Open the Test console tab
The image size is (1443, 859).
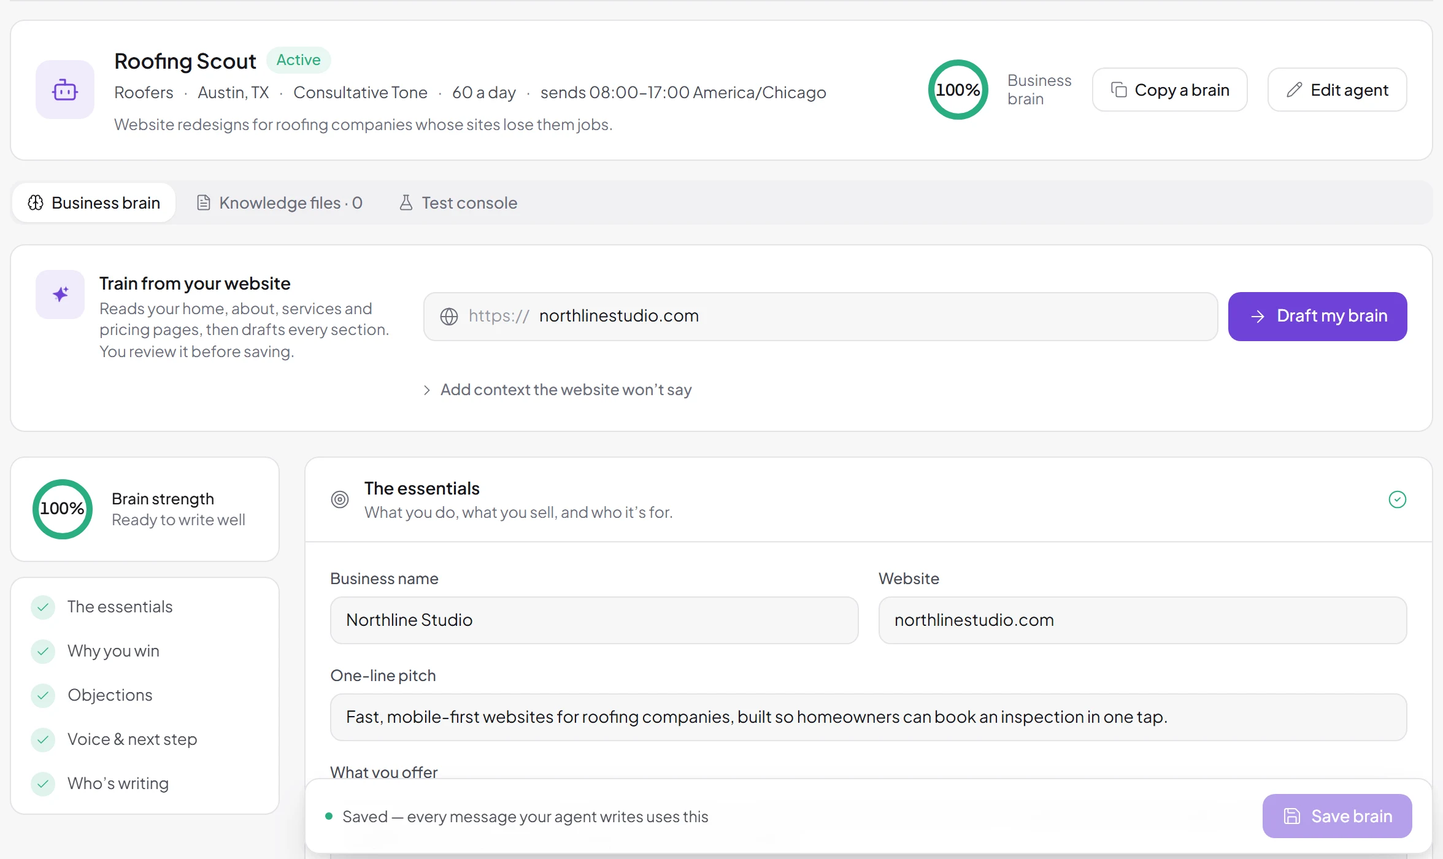tap(458, 202)
